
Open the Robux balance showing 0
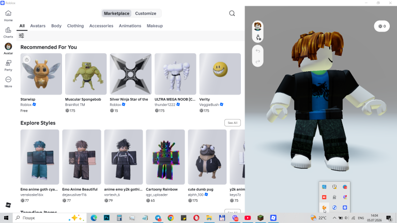(382, 26)
